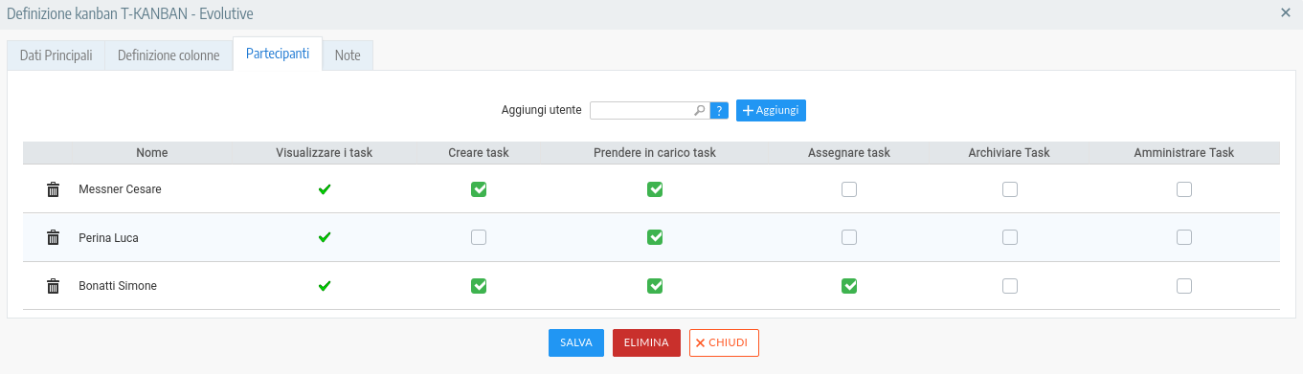Click the Aggiungi button

[771, 111]
